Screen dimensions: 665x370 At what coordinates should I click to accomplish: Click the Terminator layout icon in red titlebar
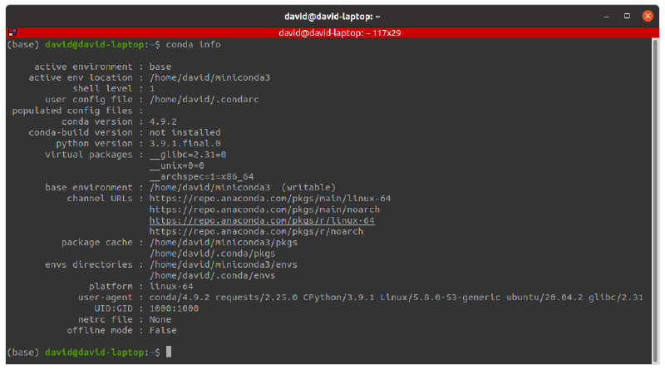point(12,32)
